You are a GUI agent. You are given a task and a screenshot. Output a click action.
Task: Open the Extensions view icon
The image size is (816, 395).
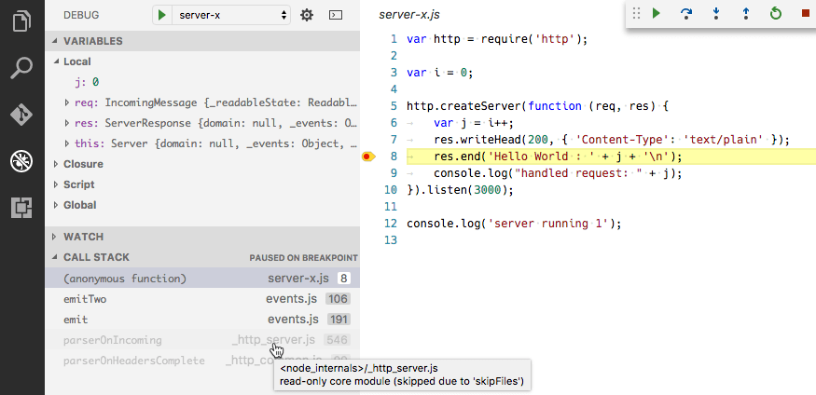click(x=21, y=208)
